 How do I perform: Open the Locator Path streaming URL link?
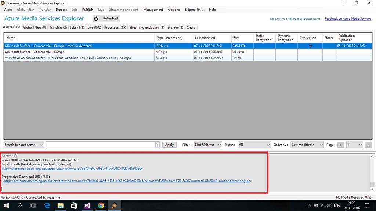(72, 168)
